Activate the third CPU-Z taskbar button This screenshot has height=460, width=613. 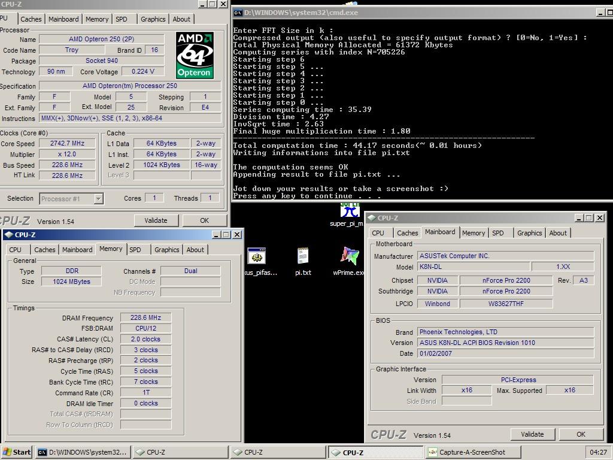click(x=376, y=452)
